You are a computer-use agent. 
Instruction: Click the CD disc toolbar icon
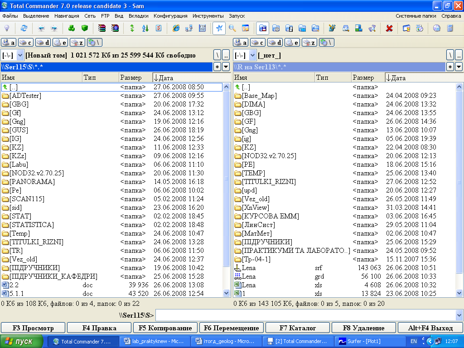[x=436, y=28]
